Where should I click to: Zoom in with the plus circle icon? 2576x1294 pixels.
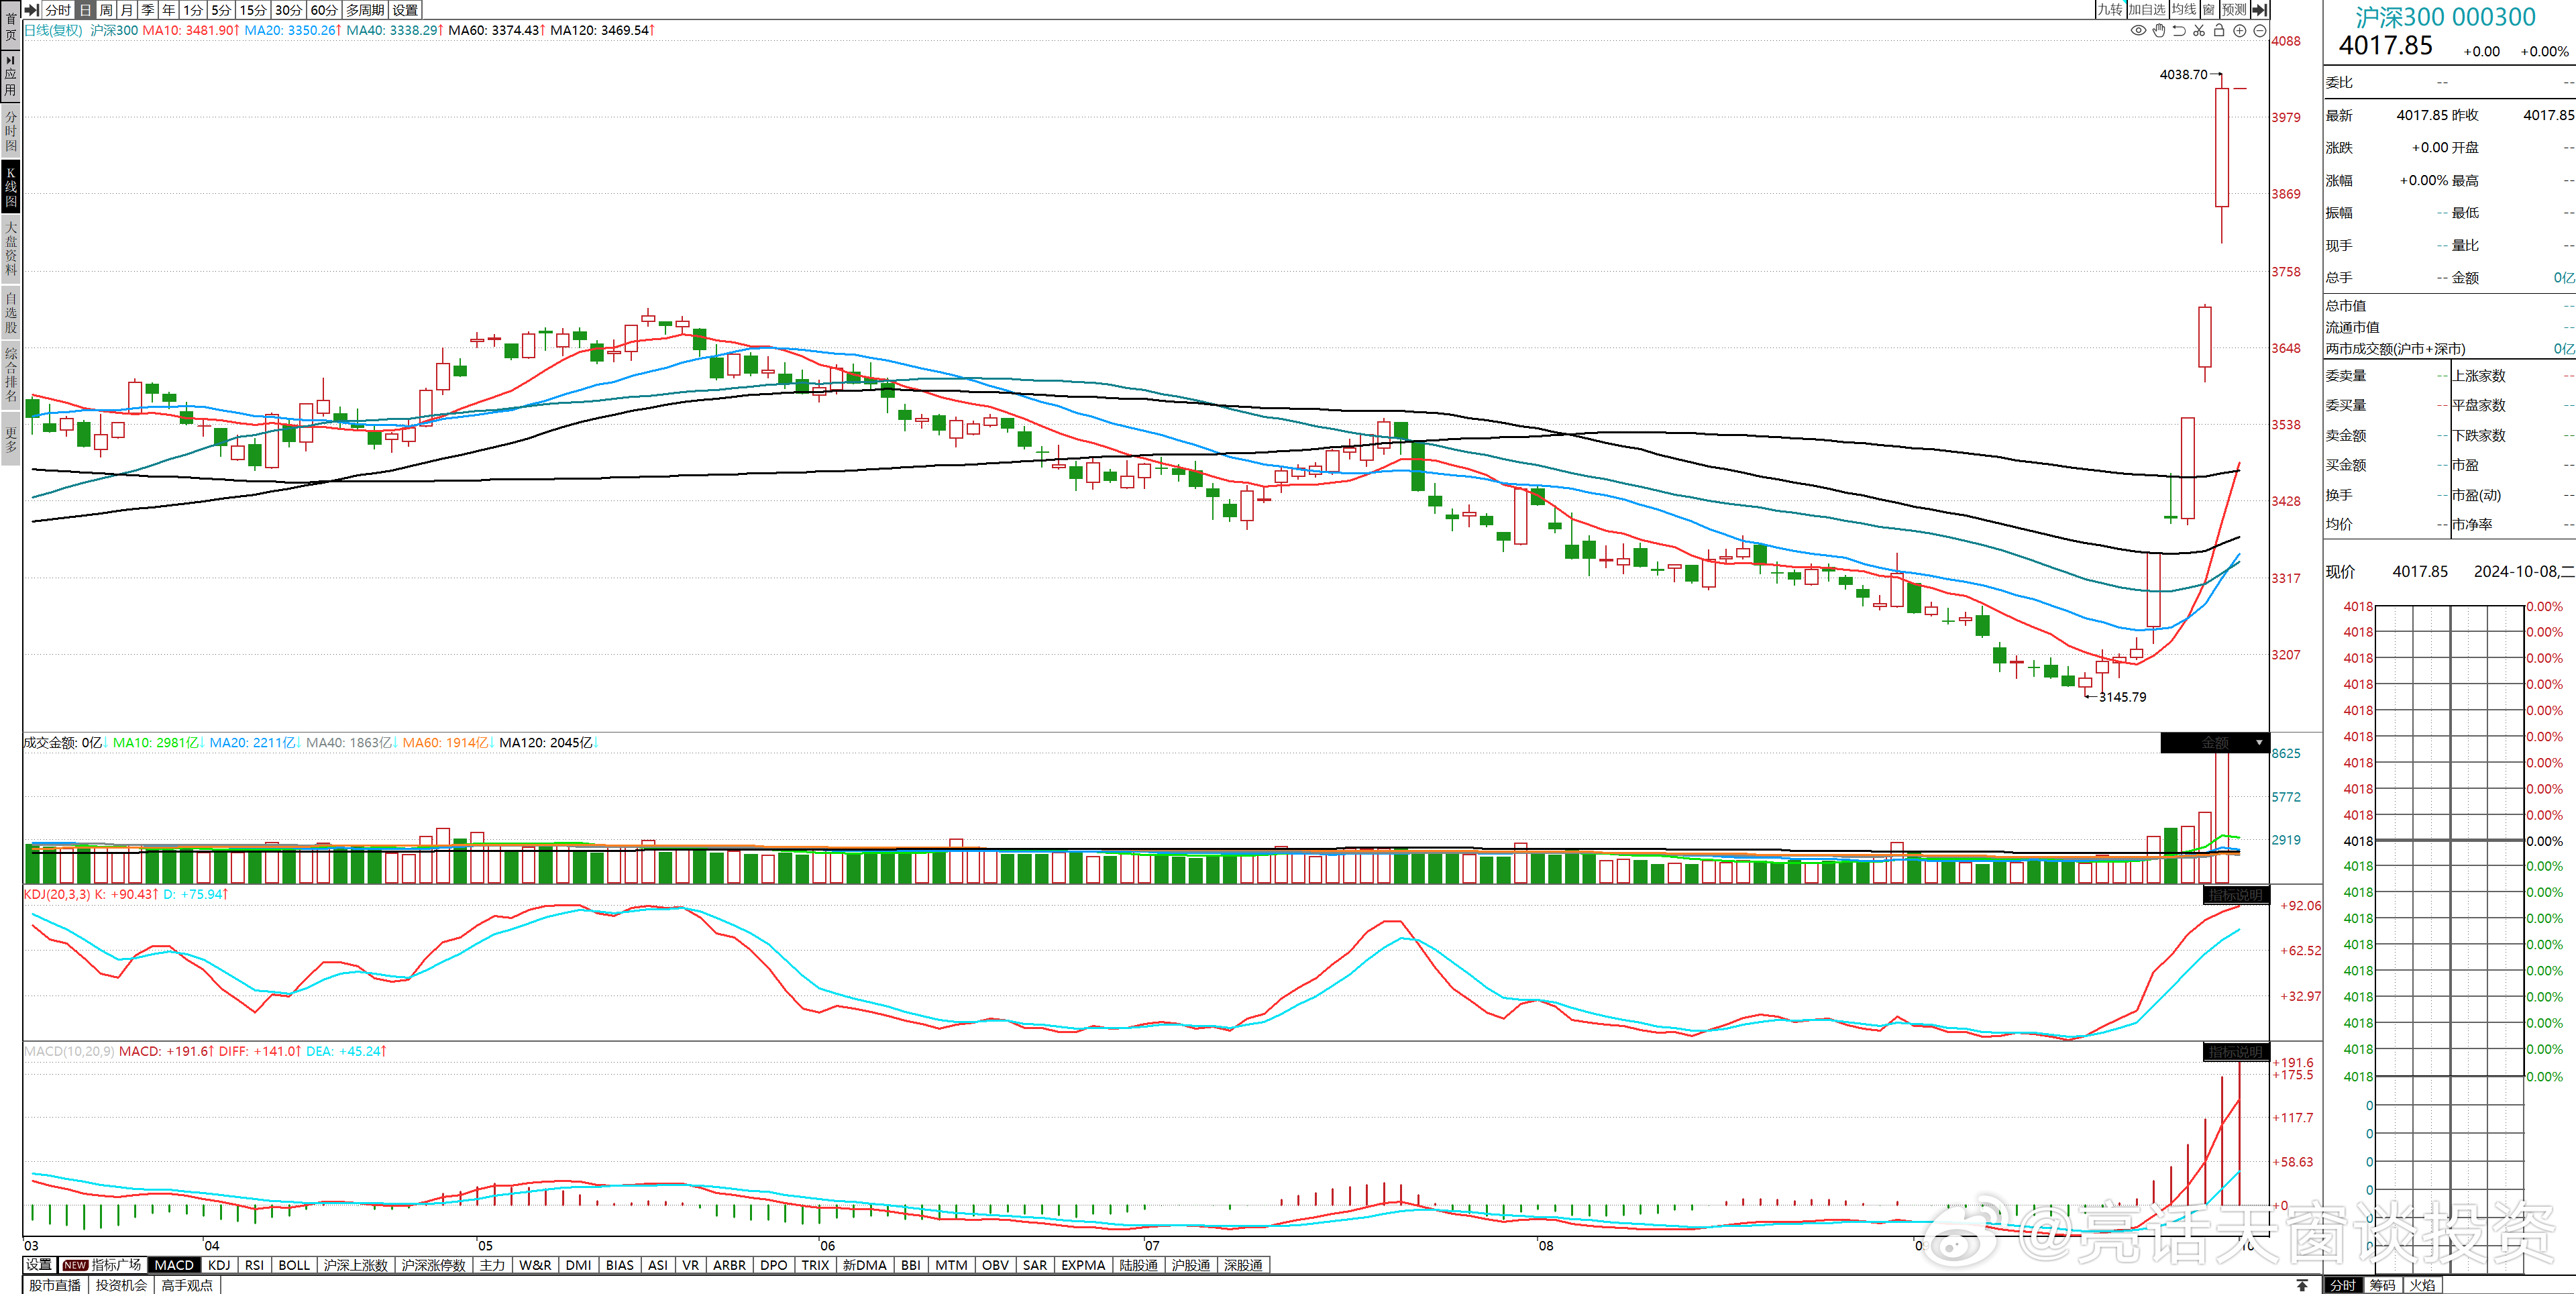[x=2240, y=30]
